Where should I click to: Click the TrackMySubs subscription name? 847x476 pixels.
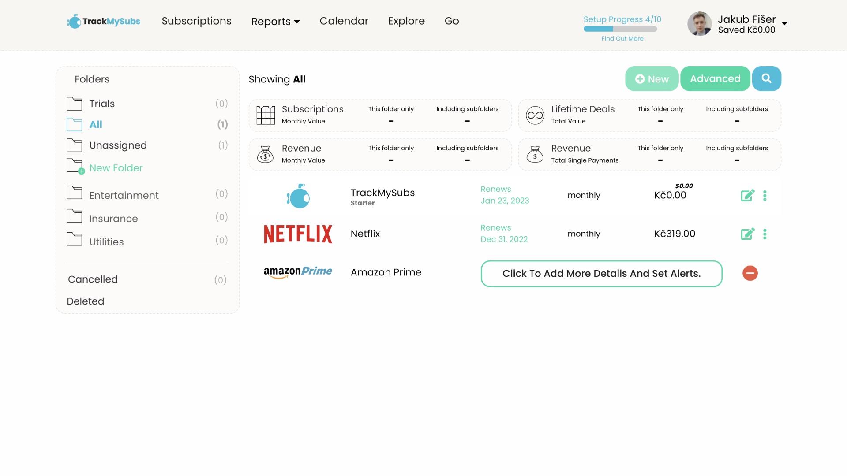[382, 193]
